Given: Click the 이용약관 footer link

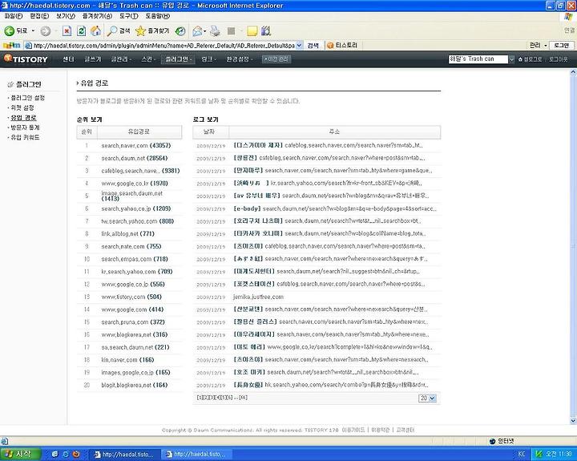Looking at the screenshot, I should tap(380, 430).
